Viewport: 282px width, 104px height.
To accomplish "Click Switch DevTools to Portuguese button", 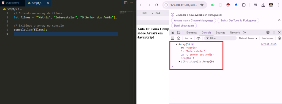I will [238, 20].
